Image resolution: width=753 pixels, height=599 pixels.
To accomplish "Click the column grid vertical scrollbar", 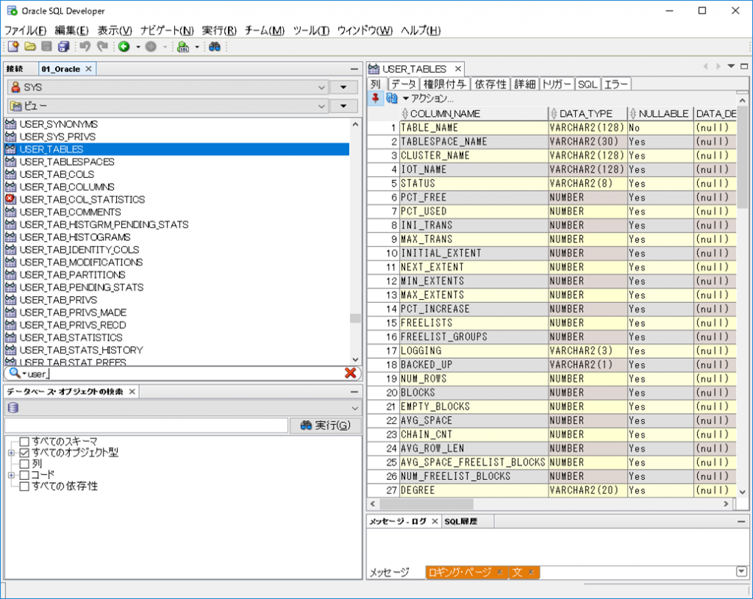I will click(743, 159).
